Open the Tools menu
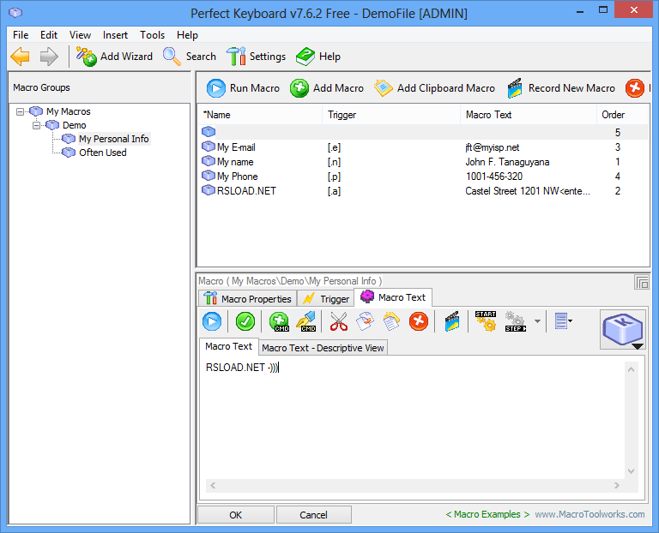The height and width of the screenshot is (533, 659). click(152, 35)
